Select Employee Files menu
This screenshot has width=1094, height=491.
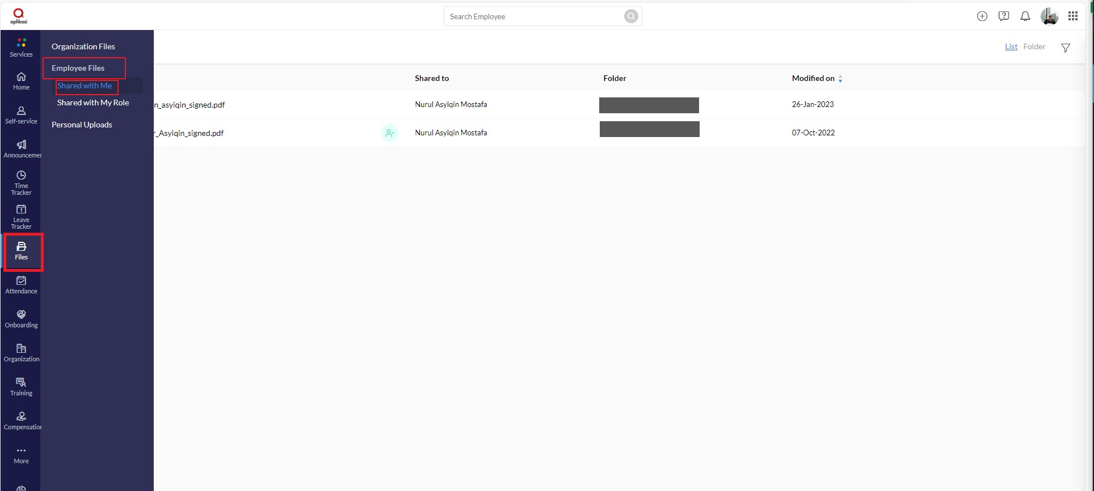pyautogui.click(x=78, y=68)
